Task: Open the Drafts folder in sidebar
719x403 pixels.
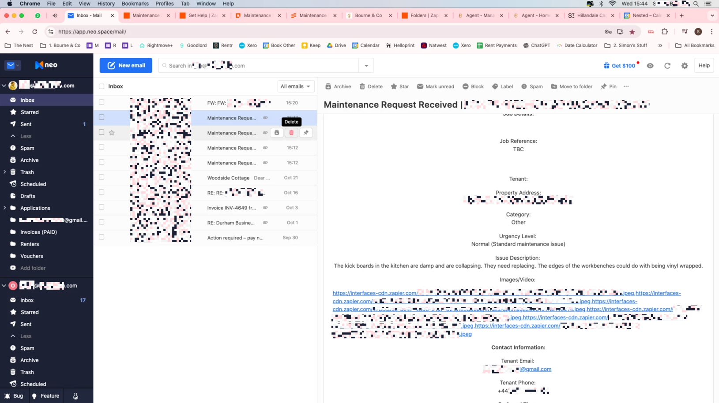Action: [27, 196]
